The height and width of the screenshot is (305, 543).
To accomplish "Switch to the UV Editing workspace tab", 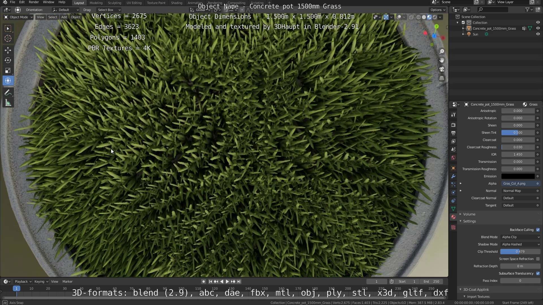I will coord(134,3).
